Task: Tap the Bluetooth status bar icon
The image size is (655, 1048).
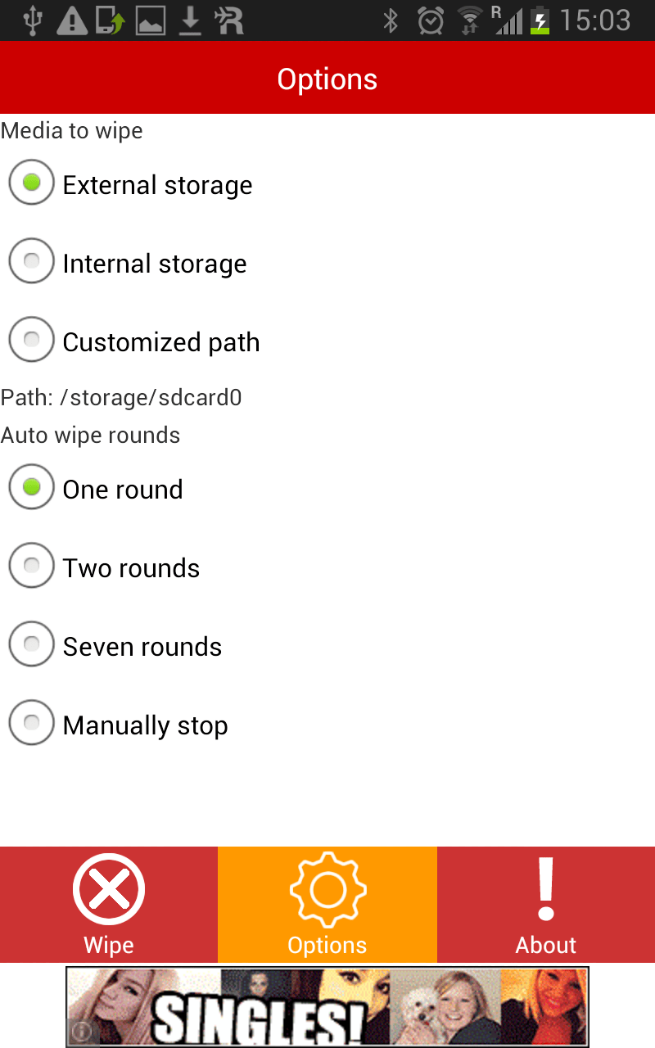Action: (391, 20)
